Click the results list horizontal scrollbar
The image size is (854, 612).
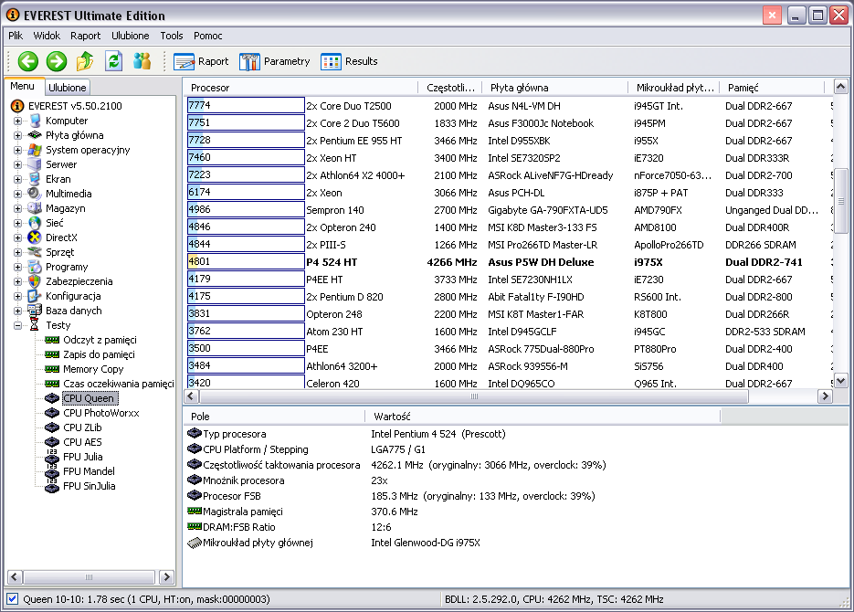click(x=473, y=396)
